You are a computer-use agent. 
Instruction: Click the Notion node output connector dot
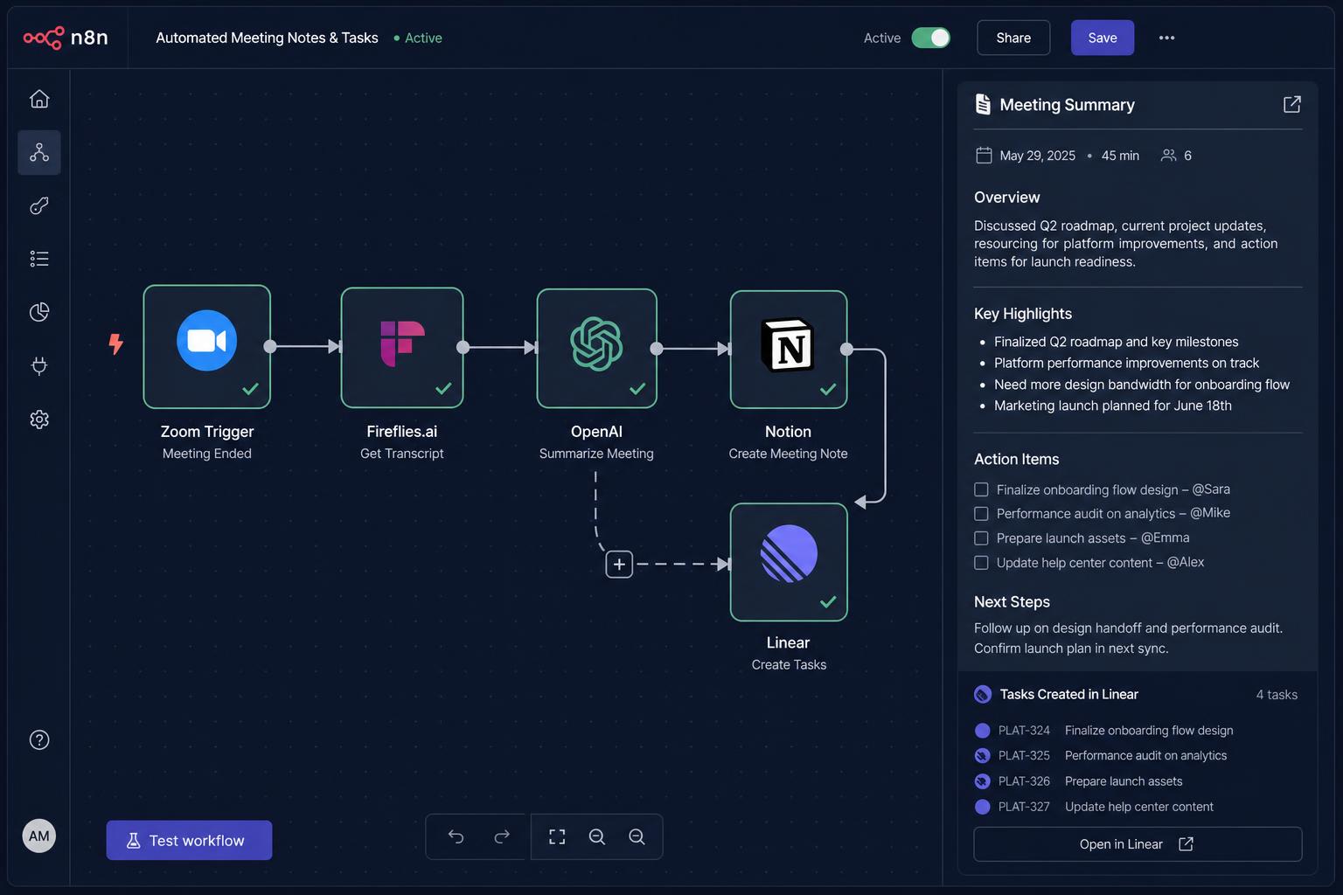(846, 349)
